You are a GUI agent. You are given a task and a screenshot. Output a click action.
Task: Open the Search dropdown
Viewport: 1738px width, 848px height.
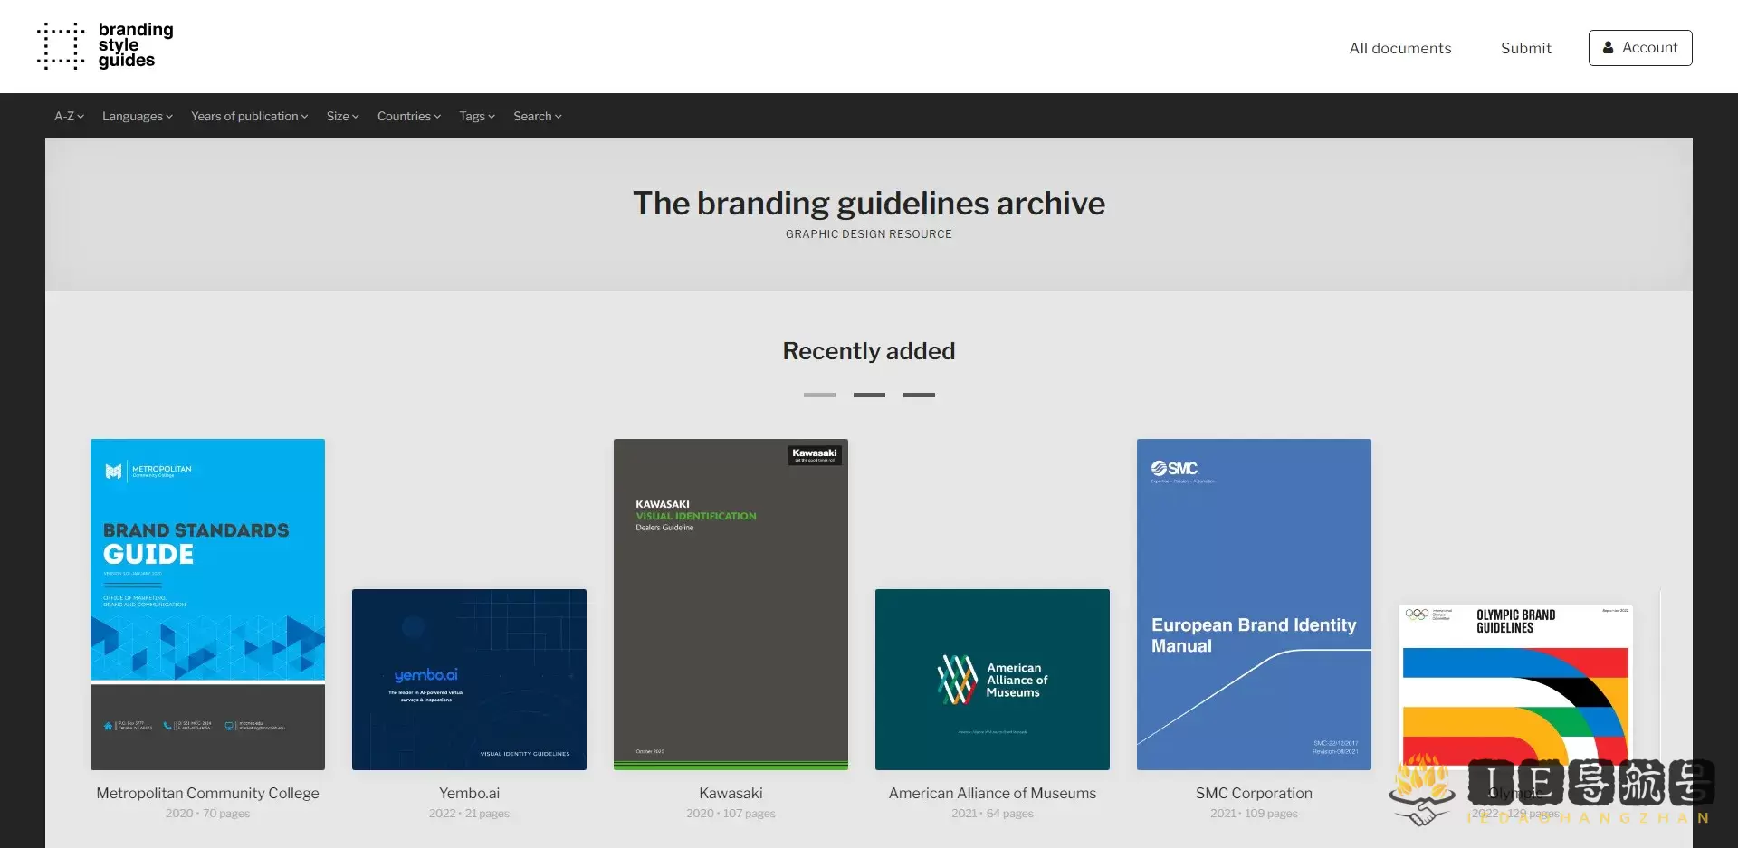(x=537, y=116)
